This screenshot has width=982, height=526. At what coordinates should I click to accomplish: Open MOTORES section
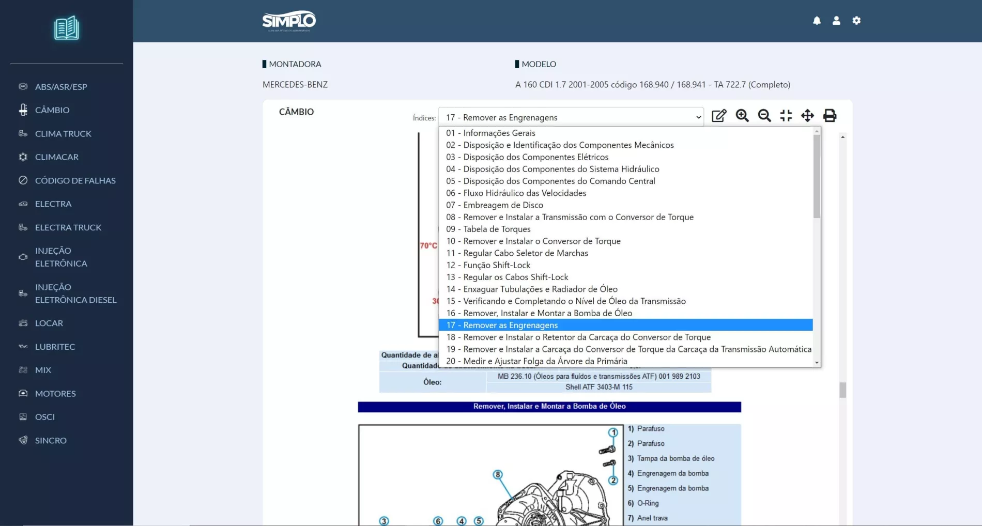[55, 393]
